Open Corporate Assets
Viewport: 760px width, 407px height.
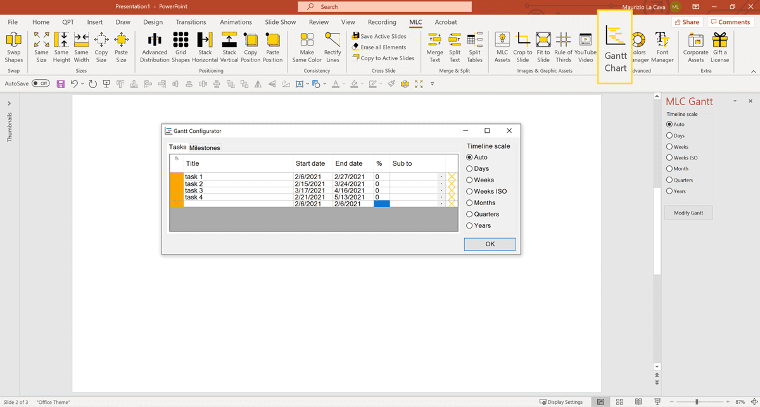pos(695,47)
